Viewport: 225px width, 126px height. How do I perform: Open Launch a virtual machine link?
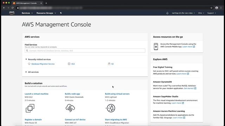coord(37,94)
